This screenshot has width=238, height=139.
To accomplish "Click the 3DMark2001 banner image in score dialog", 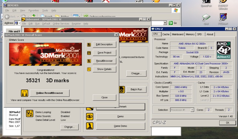I will (46, 54).
